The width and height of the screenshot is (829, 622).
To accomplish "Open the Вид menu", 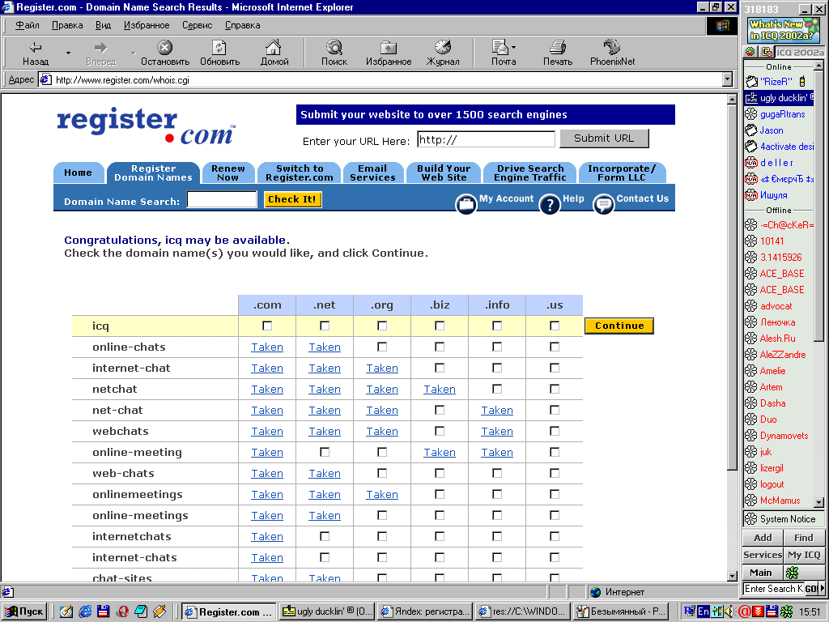I will click(103, 25).
